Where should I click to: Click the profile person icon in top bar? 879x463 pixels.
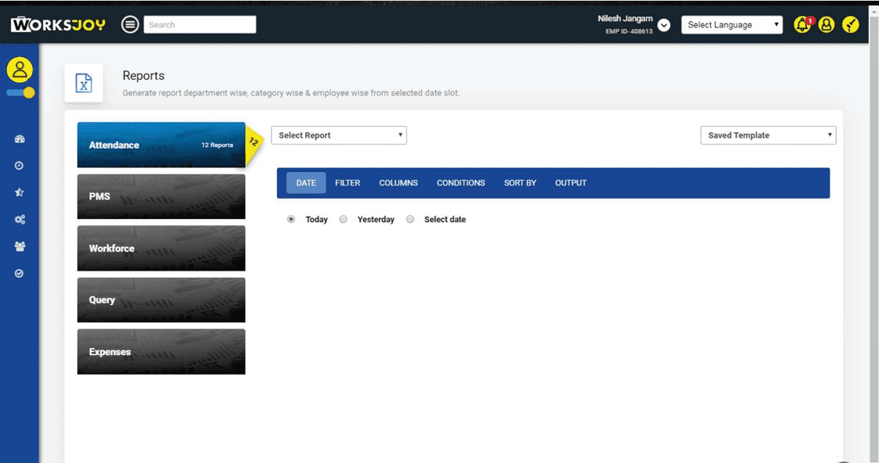pyautogui.click(x=827, y=24)
